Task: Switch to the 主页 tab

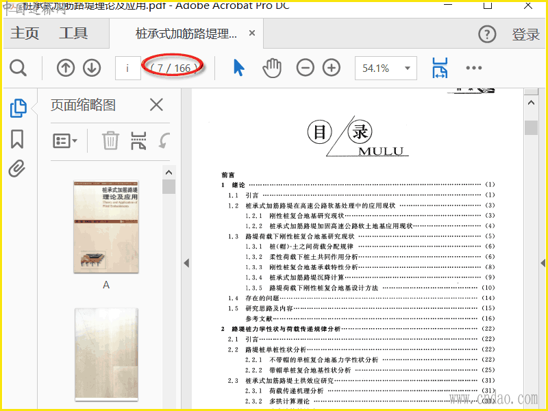Action: [x=25, y=33]
